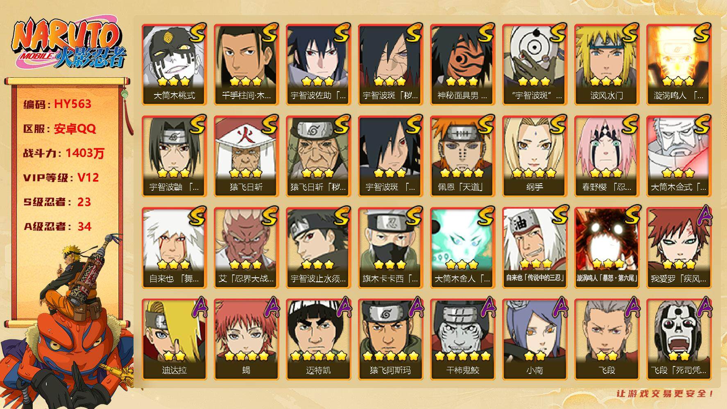Click the 迈特凯 character card
This screenshot has height=409, width=727.
pyautogui.click(x=318, y=339)
